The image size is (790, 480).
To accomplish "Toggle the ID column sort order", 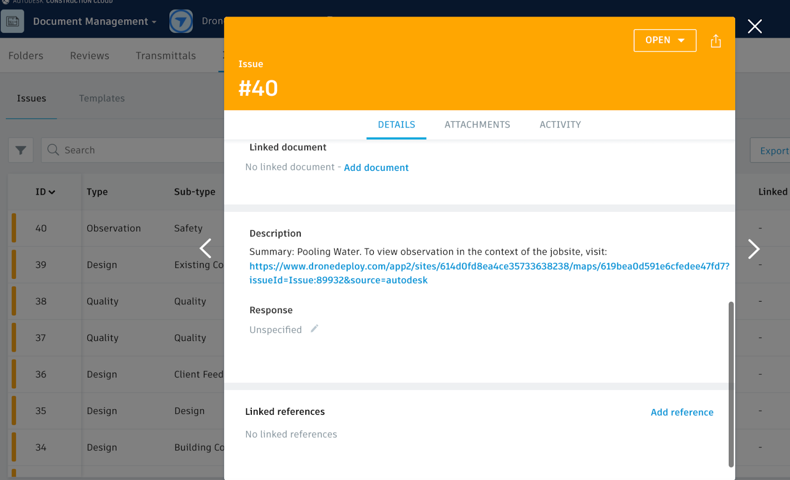I will [x=45, y=192].
